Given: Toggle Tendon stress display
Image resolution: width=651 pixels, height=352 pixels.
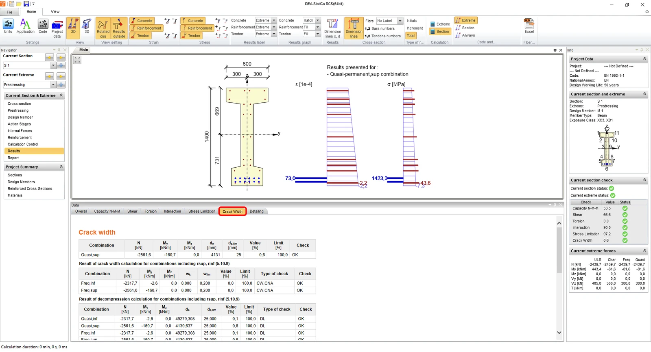Looking at the screenshot, I should (191, 35).
